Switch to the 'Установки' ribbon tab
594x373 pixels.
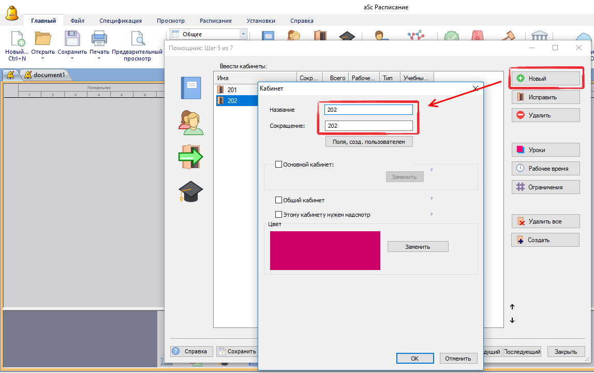click(261, 21)
